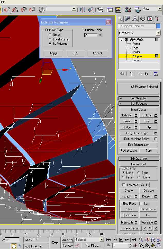Click the blue object color swatch

(158, 26)
